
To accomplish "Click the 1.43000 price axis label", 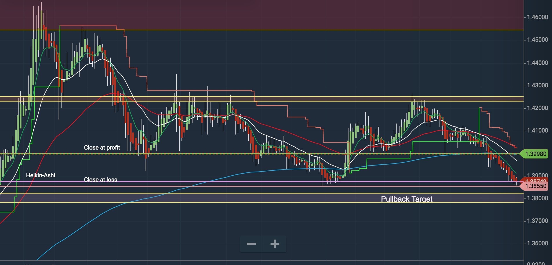I will click(538, 85).
